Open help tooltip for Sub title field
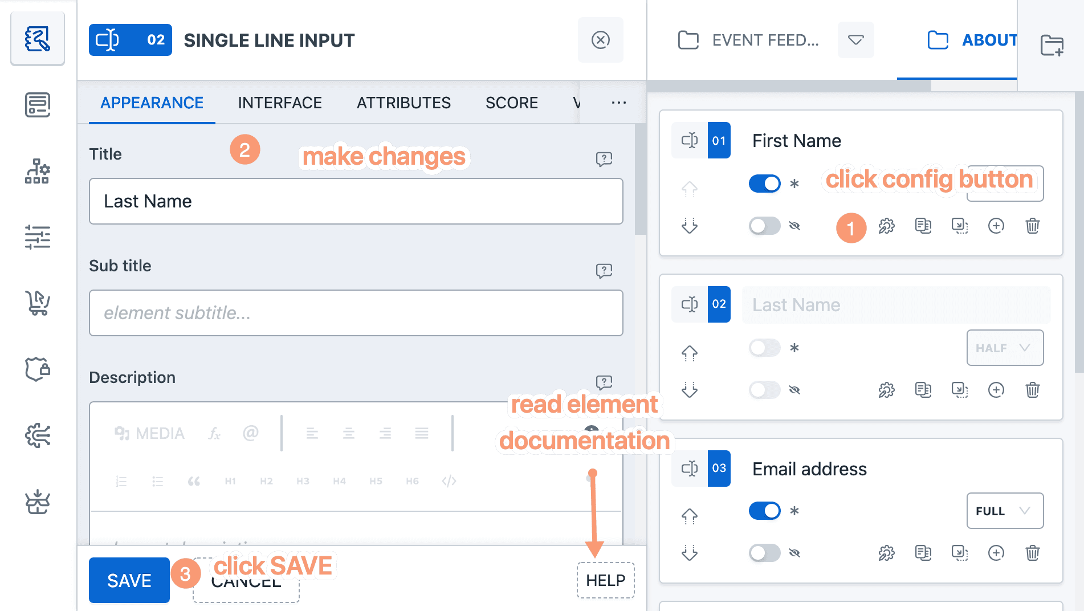Viewport: 1084px width, 611px height. (x=604, y=270)
